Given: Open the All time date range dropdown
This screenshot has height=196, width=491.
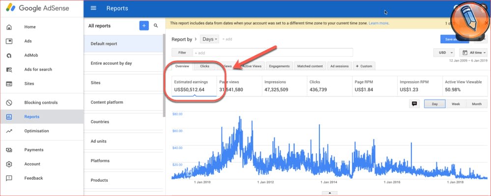Looking at the screenshot, I should coord(473,53).
